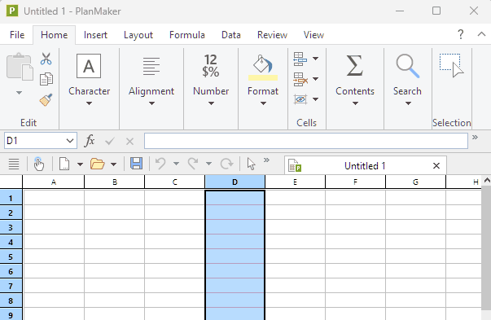Expand the cell address D1 dropdown
The image size is (491, 320).
[x=70, y=141]
